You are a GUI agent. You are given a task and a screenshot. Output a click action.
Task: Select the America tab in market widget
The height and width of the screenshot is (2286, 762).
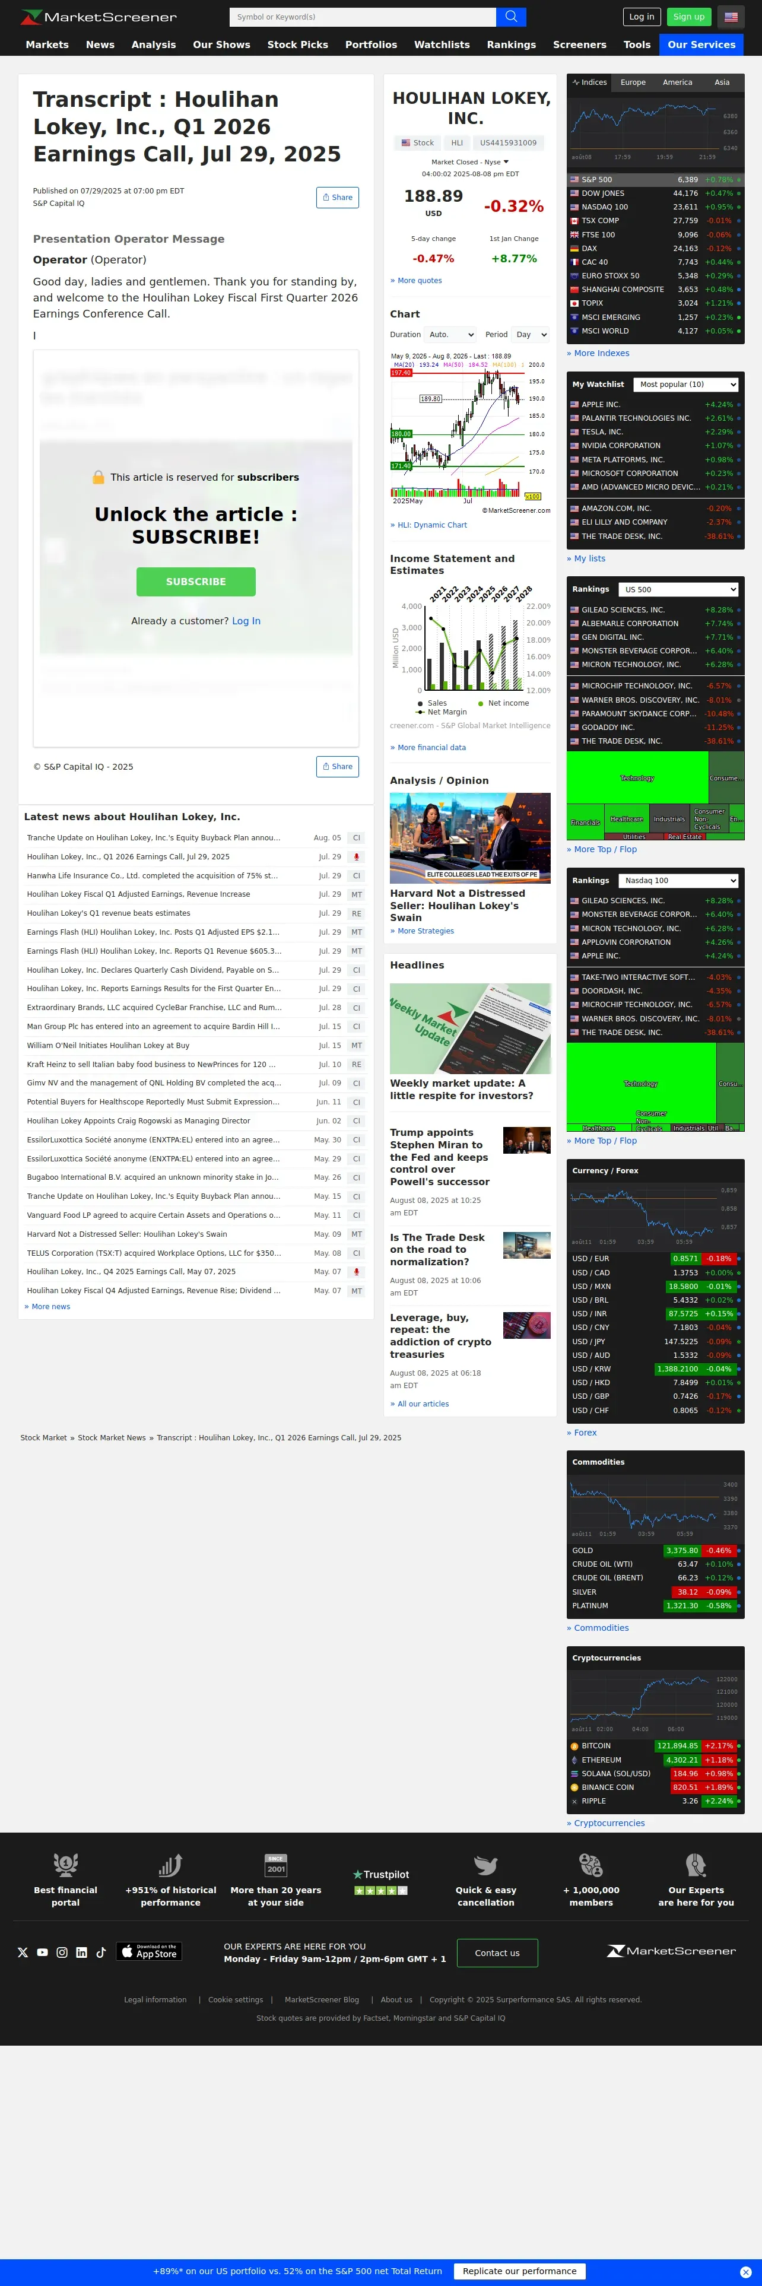(678, 82)
